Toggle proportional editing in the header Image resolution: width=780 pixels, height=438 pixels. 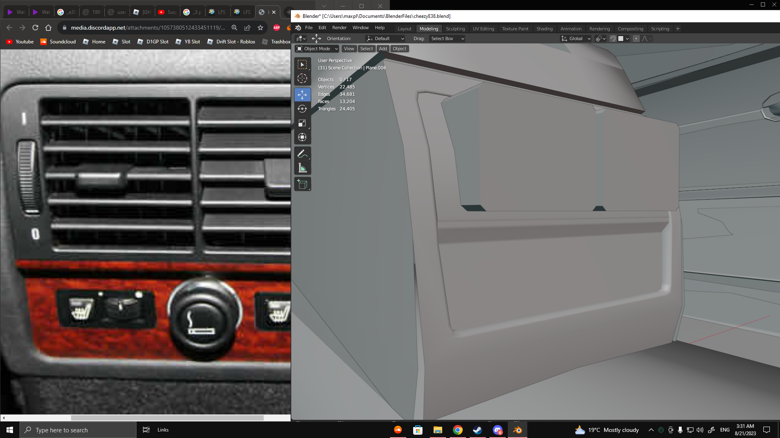coord(636,39)
